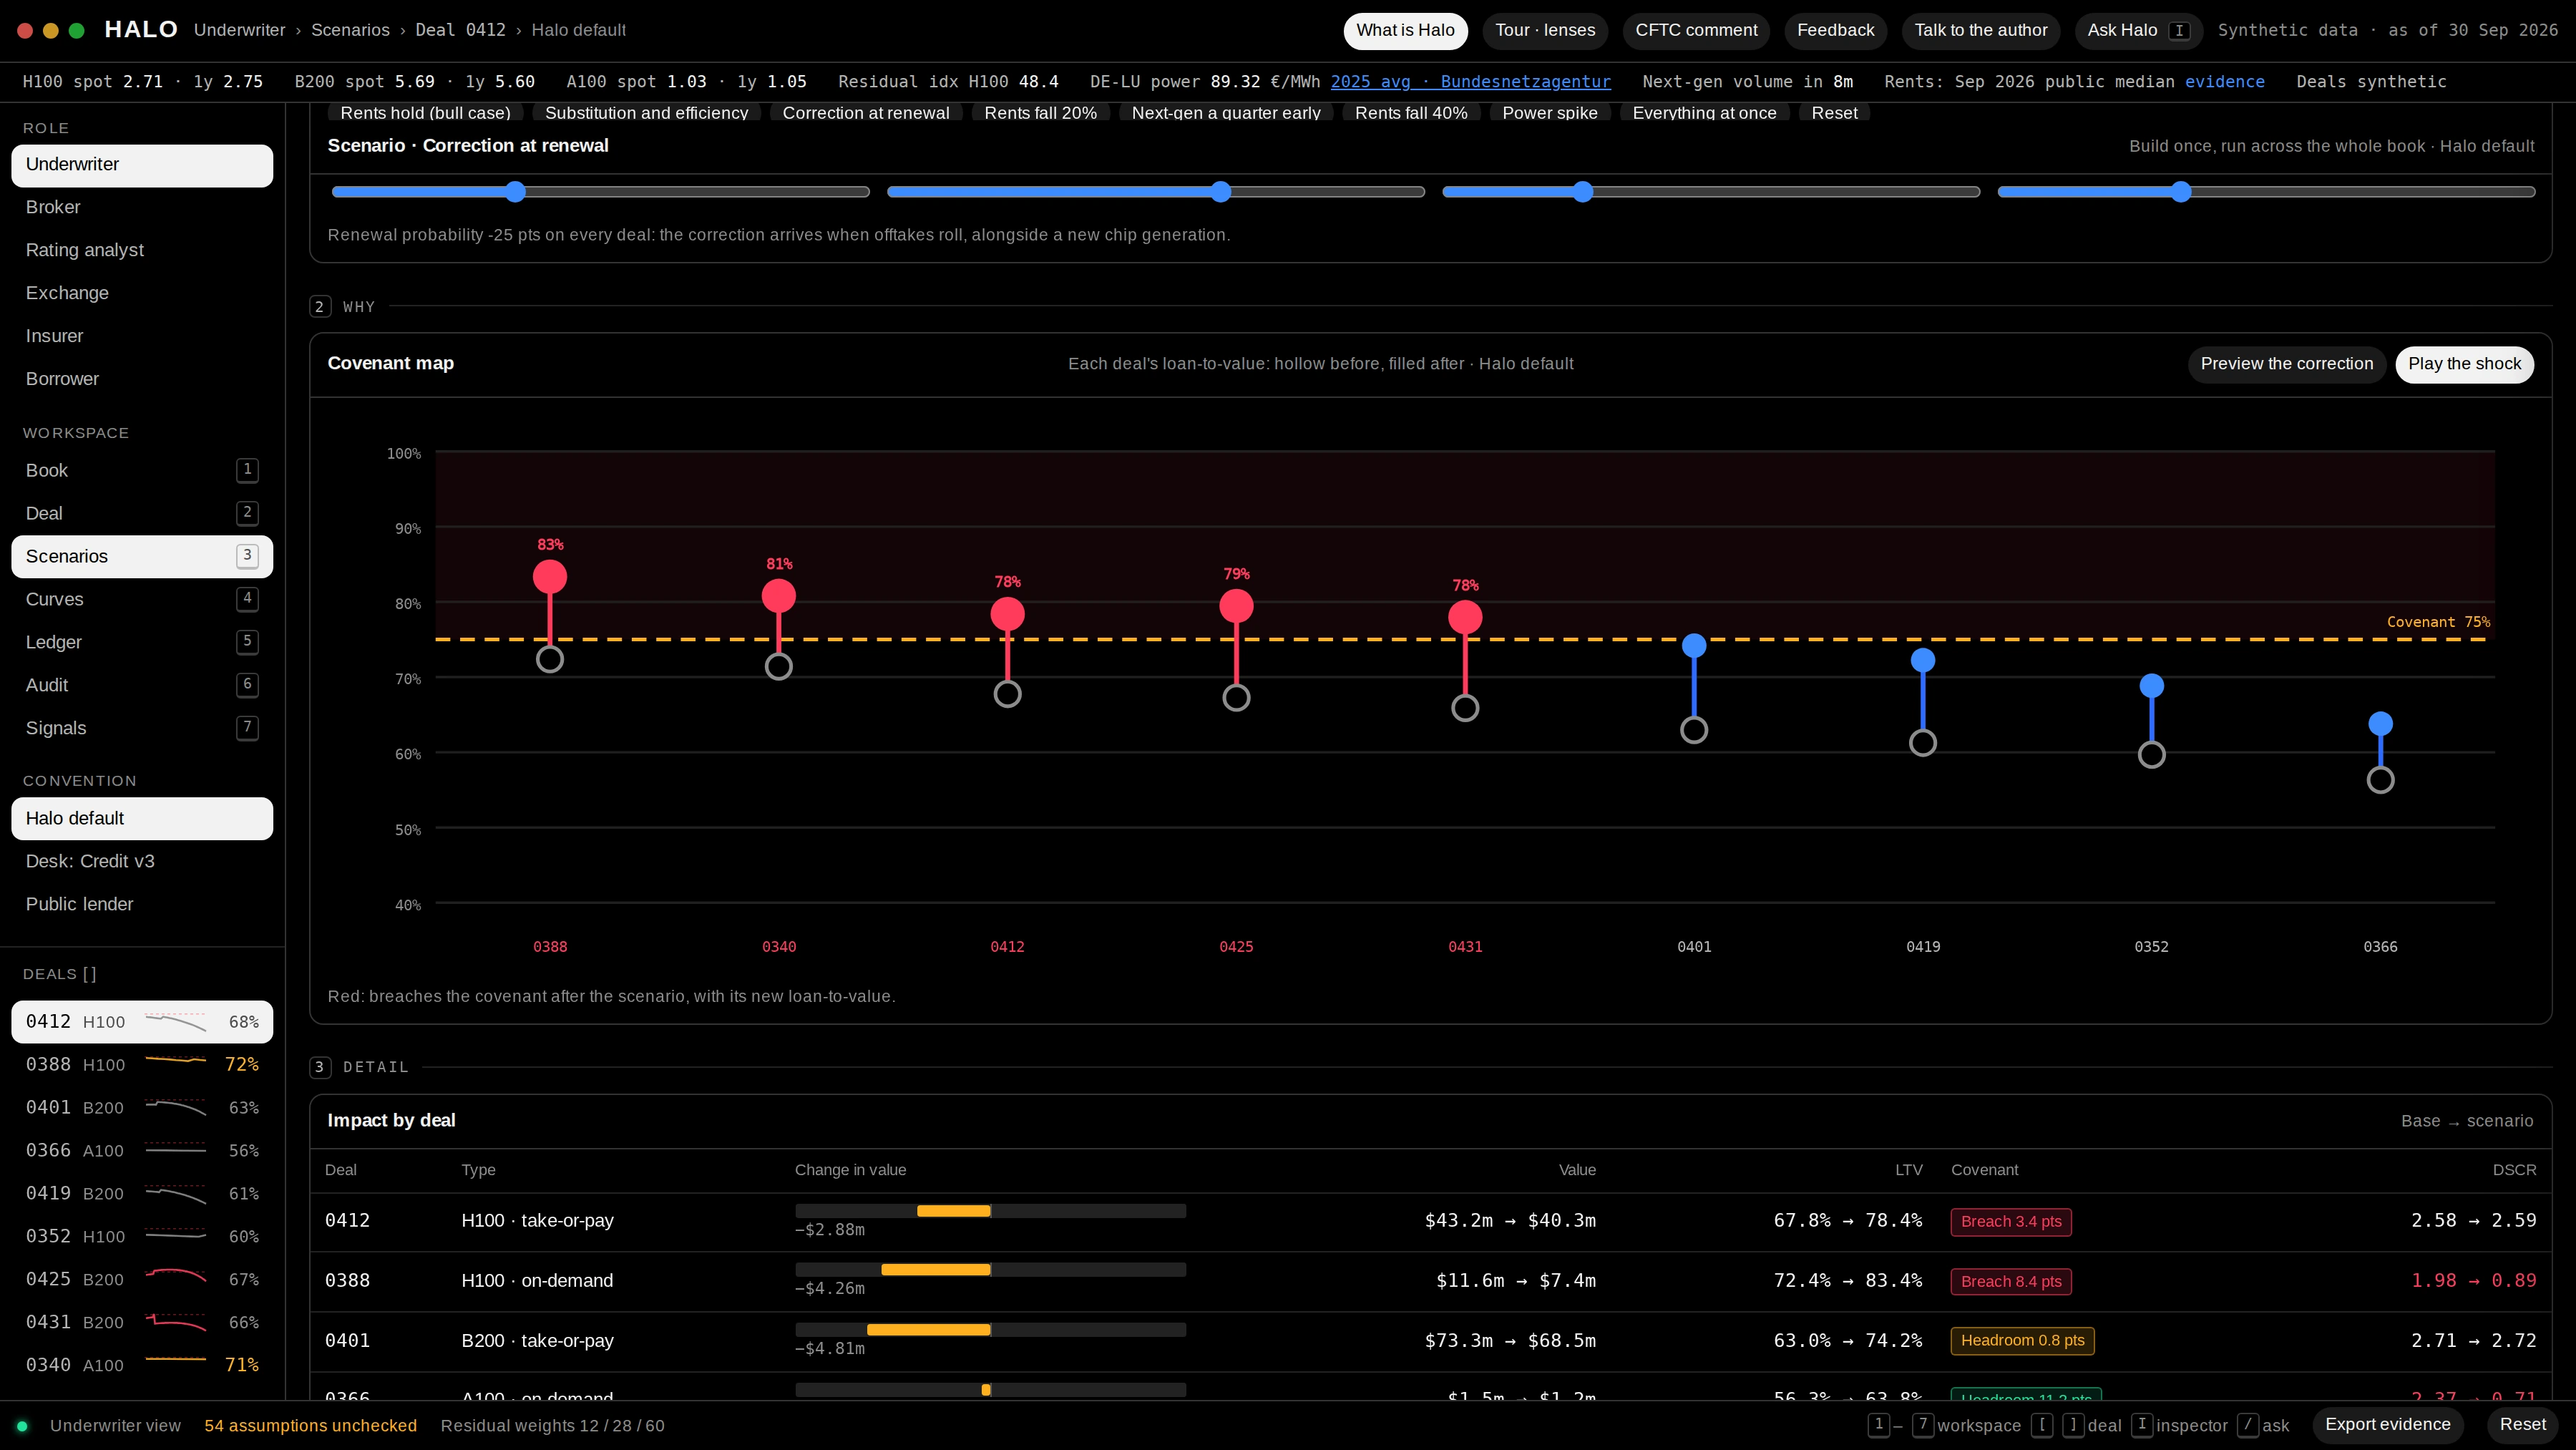Click the Scenarios breadcrumb
This screenshot has width=2576, height=1450.
pos(350,30)
